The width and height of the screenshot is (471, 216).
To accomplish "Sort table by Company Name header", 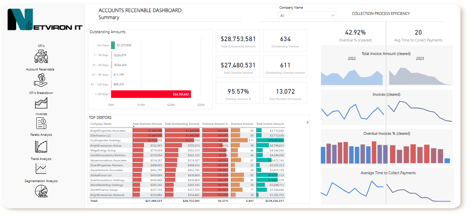I will click(101, 124).
